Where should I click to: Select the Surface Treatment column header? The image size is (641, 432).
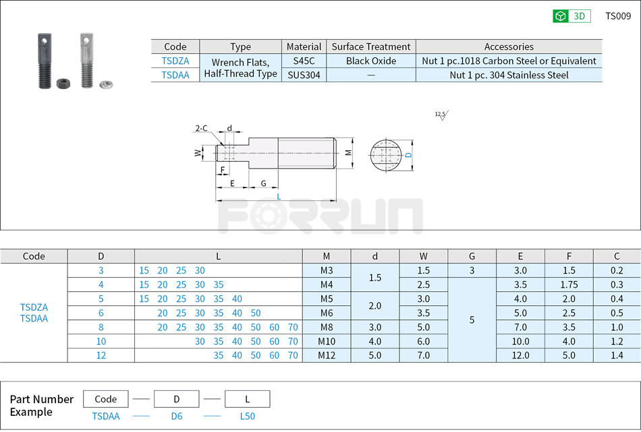point(370,47)
